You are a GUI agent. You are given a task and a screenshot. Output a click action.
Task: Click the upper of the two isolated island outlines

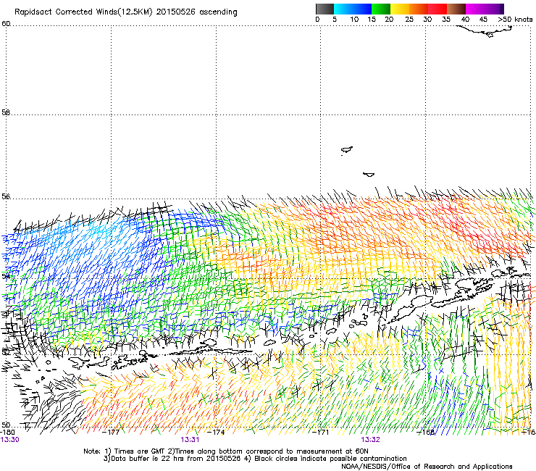click(x=347, y=150)
